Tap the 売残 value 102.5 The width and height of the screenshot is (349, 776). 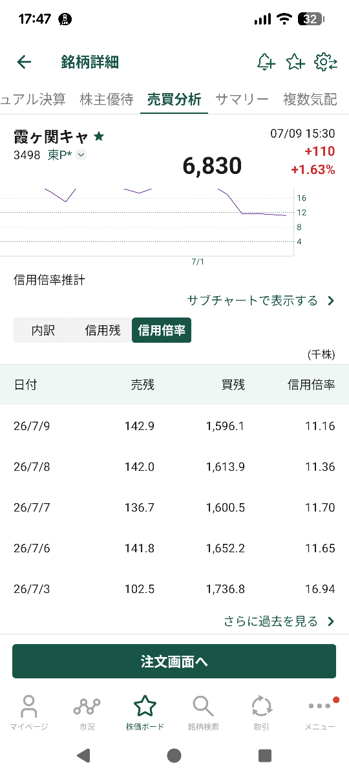[x=140, y=589]
